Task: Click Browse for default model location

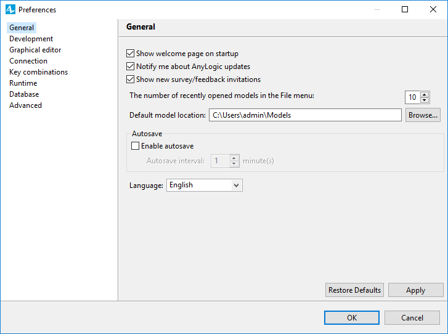Action: (x=423, y=115)
